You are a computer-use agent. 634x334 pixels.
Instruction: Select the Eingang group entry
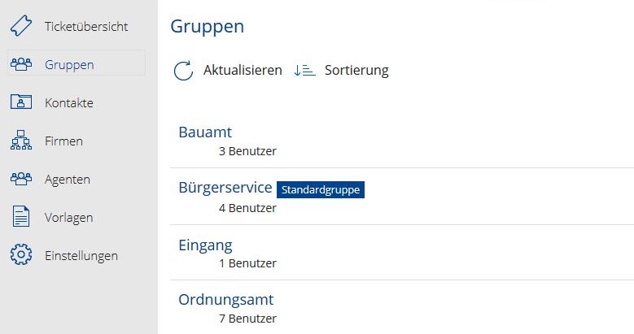(402, 253)
